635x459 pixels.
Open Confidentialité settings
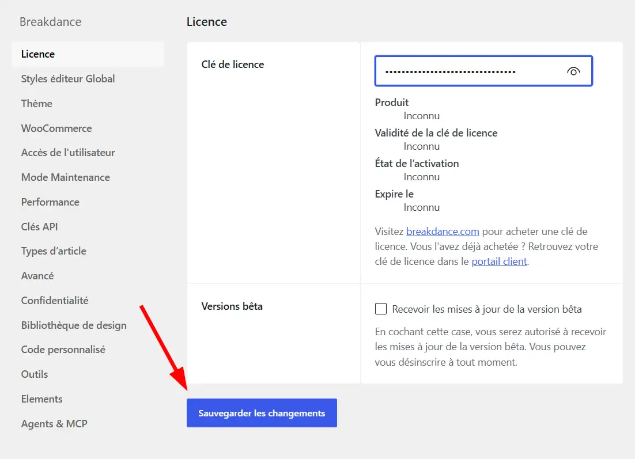point(55,300)
